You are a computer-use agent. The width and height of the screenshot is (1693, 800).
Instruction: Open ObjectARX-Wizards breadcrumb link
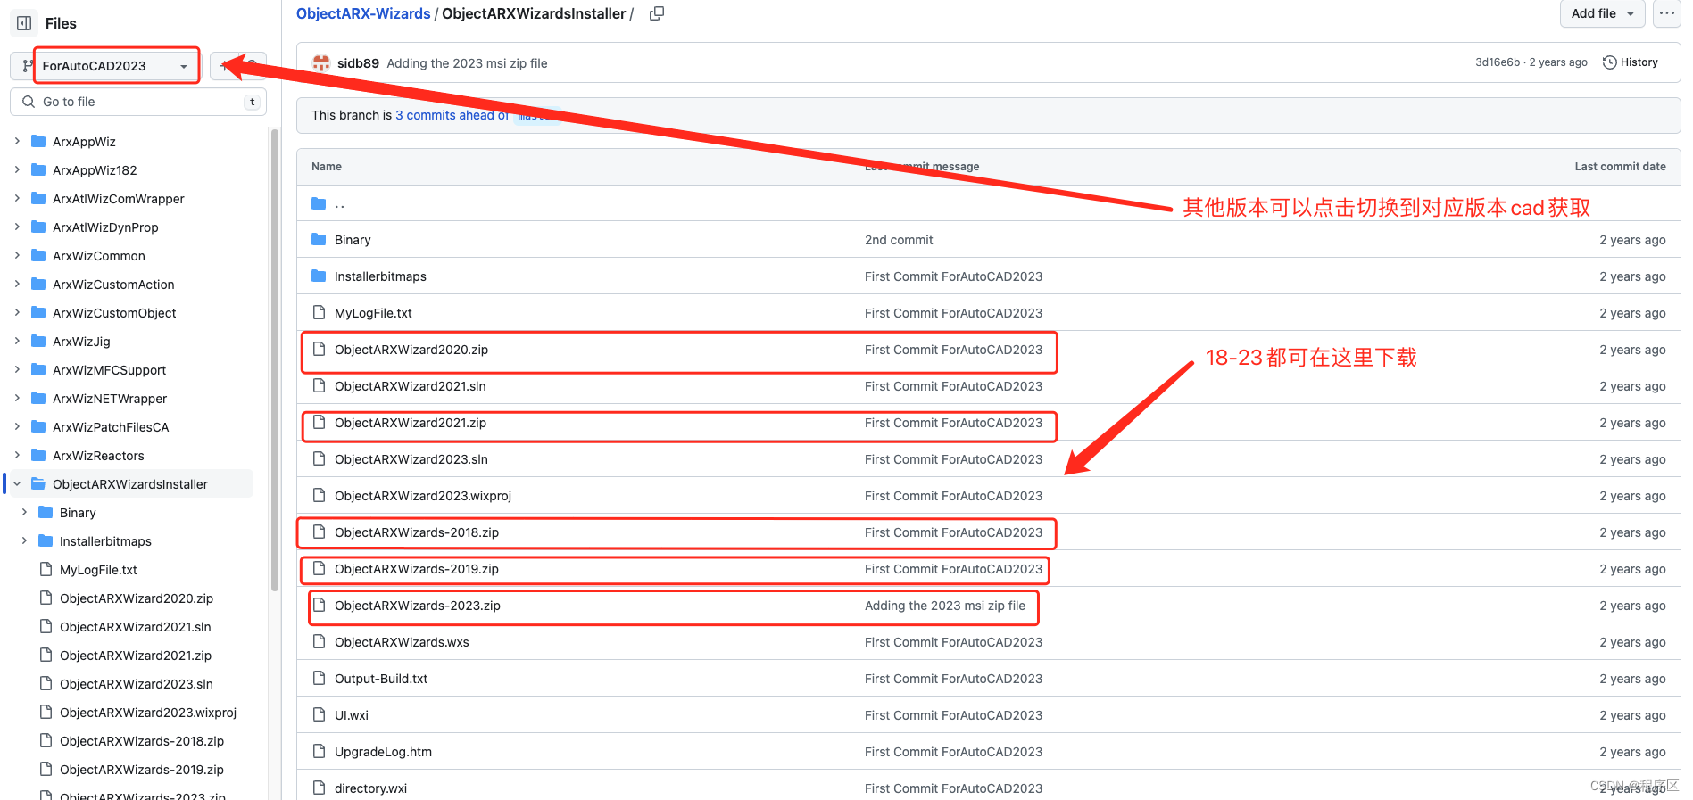363,13
